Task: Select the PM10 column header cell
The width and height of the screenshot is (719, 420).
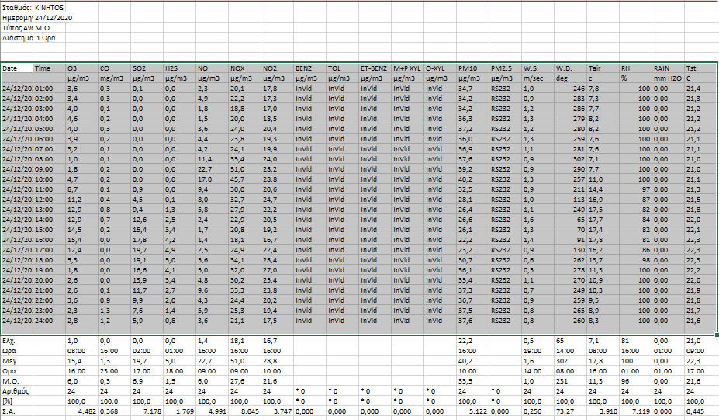Action: (472, 68)
